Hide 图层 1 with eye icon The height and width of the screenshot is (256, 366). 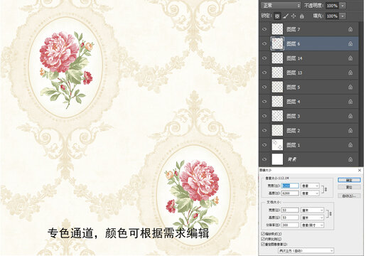pyautogui.click(x=264, y=145)
